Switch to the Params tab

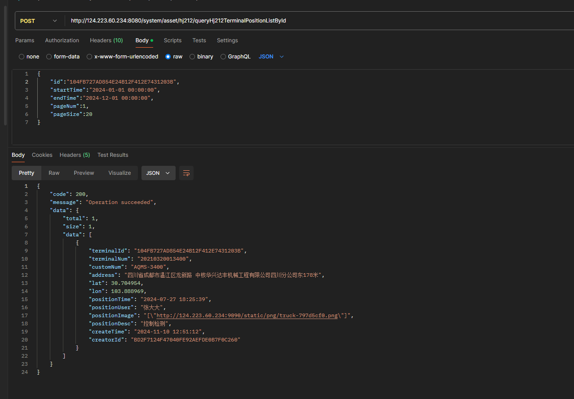pyautogui.click(x=25, y=40)
